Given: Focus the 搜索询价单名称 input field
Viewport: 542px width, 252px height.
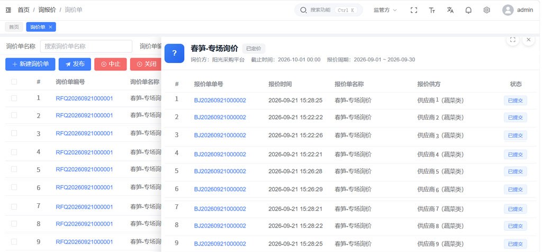Looking at the screenshot, I should tap(86, 46).
